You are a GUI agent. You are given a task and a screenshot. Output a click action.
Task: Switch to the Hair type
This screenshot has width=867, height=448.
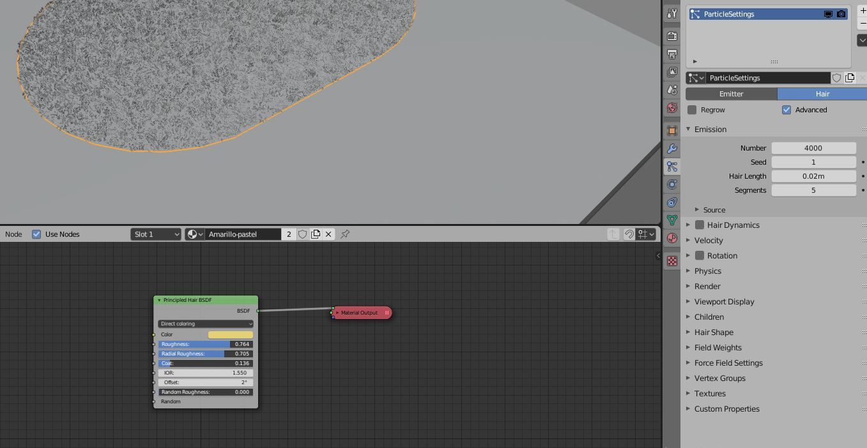click(x=822, y=94)
